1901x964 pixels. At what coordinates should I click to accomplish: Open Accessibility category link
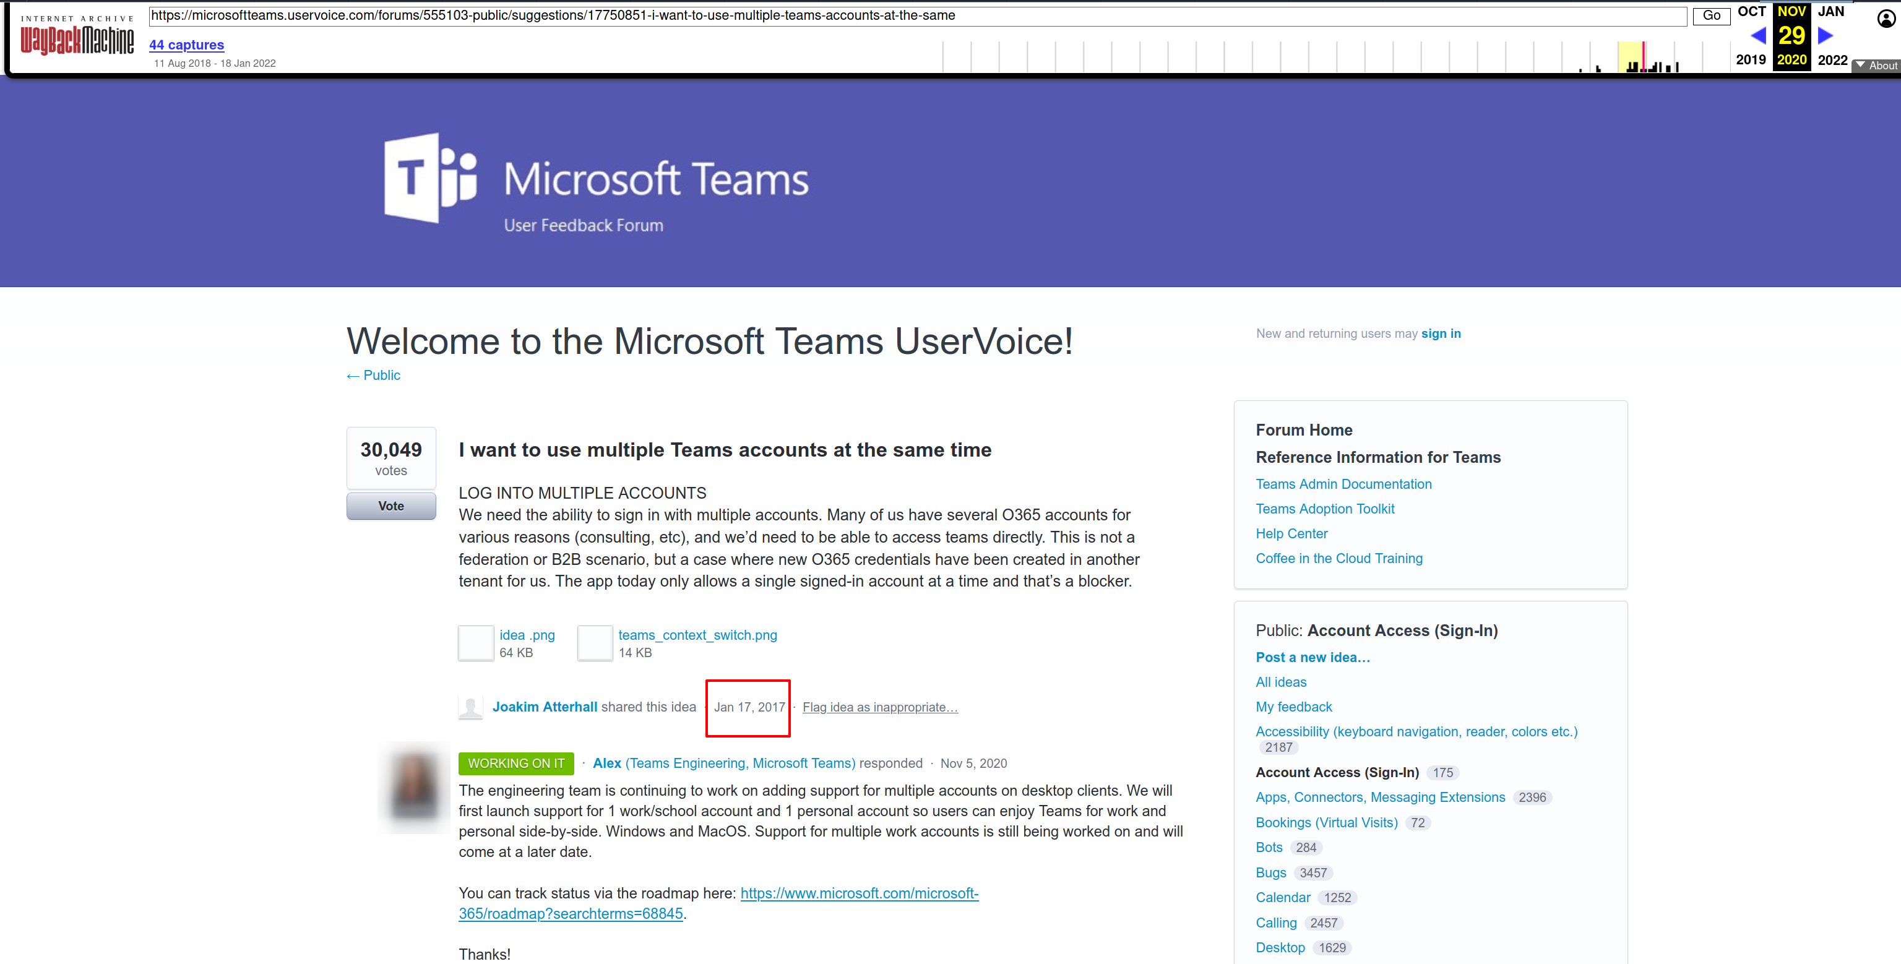click(x=1416, y=731)
